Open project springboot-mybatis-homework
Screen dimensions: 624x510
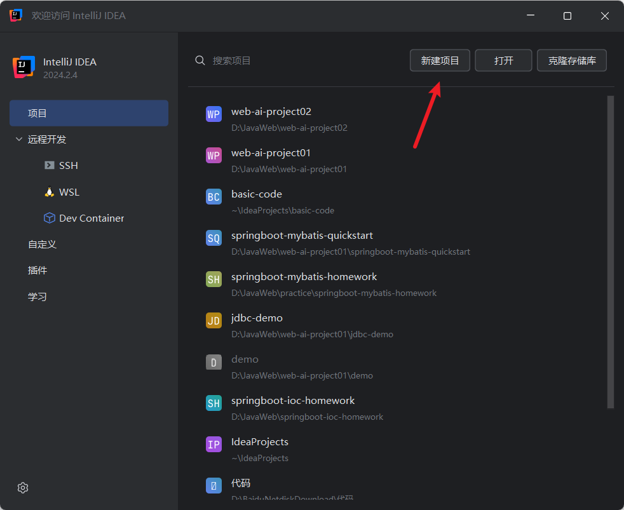coord(304,277)
